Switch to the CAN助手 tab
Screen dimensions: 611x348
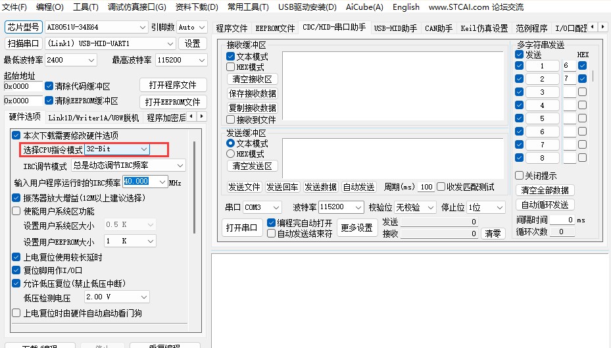tap(439, 28)
